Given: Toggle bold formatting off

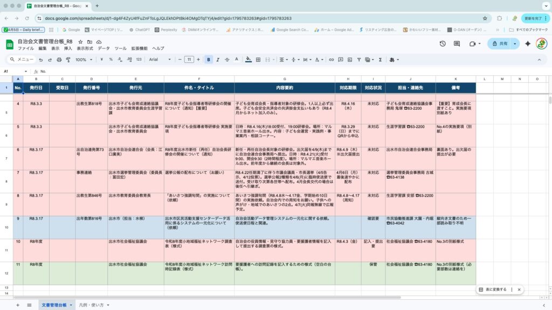Looking at the screenshot, I should (209, 60).
